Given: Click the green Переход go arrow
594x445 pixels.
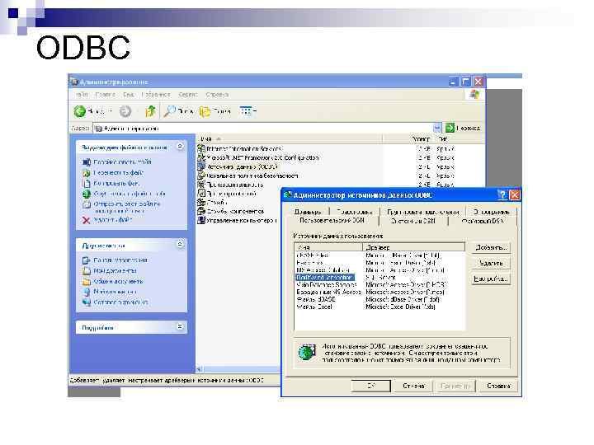Looking at the screenshot, I should pyautogui.click(x=450, y=128).
